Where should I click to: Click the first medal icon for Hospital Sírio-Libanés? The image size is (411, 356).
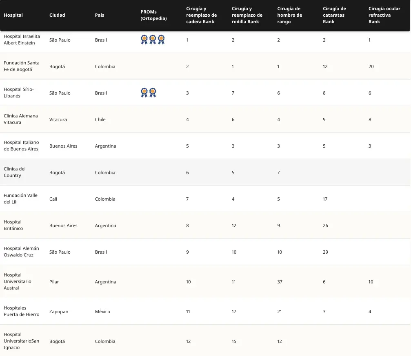point(144,92)
